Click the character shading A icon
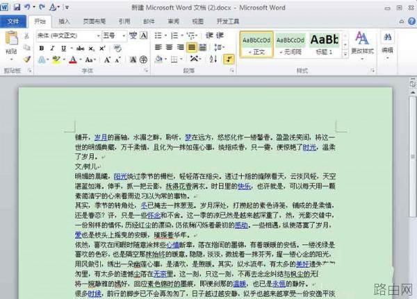The image size is (417, 299). (133, 60)
